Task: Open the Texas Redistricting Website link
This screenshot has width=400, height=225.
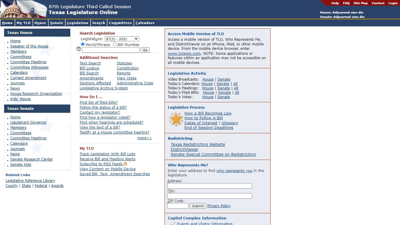Action: pyautogui.click(x=198, y=144)
